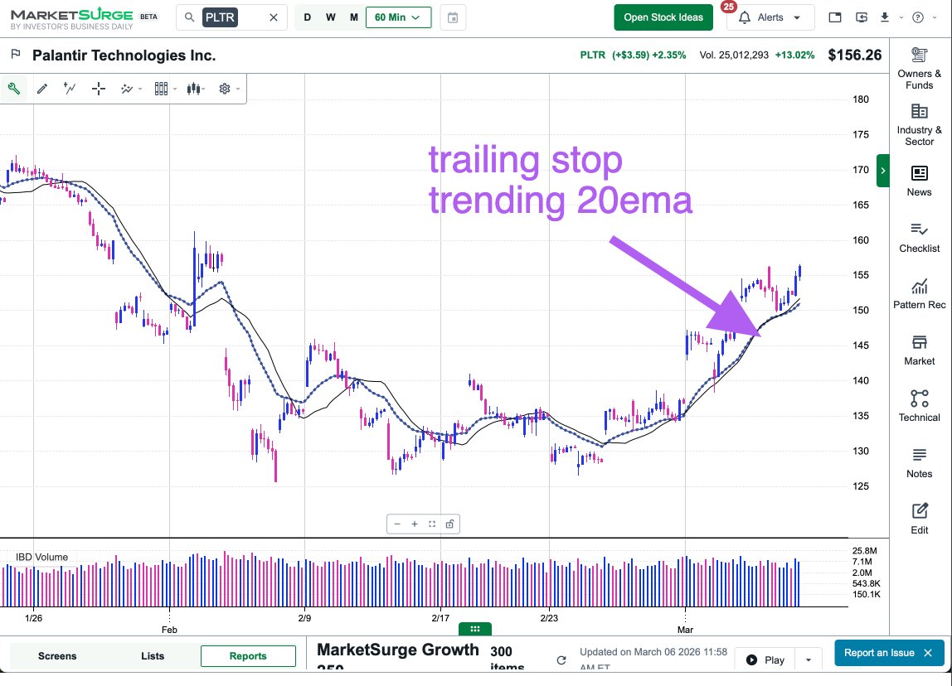Toggle the lock icon in chart zoom controls

pyautogui.click(x=449, y=524)
